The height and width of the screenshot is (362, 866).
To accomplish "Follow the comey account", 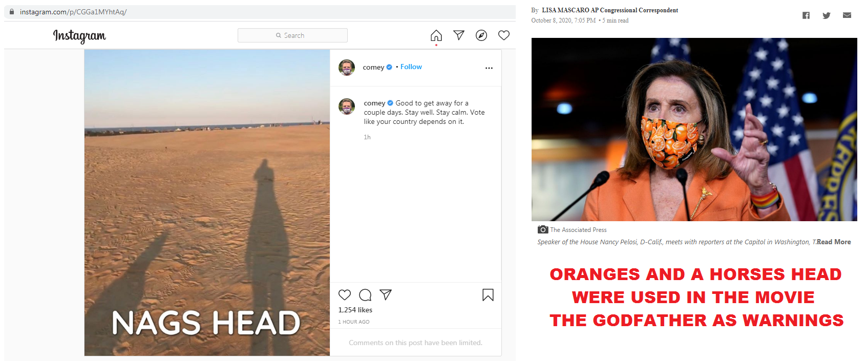I will pyautogui.click(x=411, y=67).
